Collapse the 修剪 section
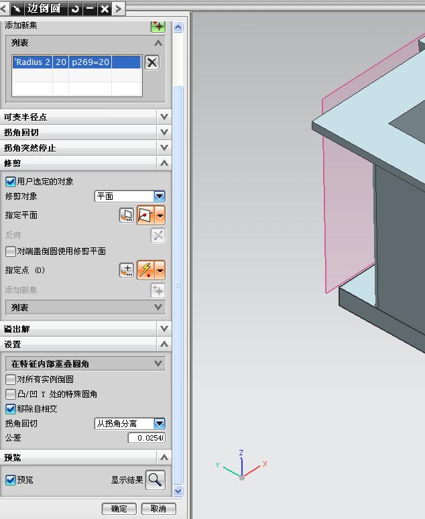Screen dimensions: 425x519 (x=86, y=163)
